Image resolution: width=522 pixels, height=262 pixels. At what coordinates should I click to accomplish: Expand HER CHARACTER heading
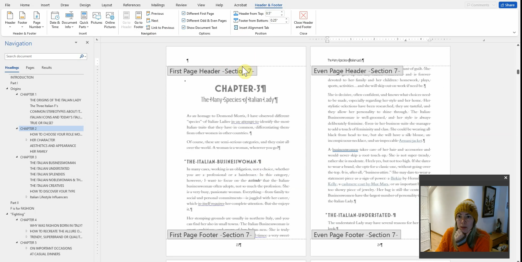click(x=27, y=140)
